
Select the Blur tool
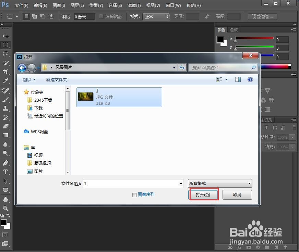[x=5, y=144]
